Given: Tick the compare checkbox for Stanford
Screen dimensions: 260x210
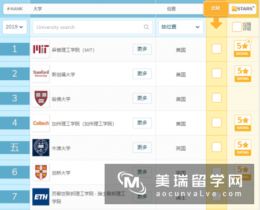Looking at the screenshot, I should click(217, 73).
